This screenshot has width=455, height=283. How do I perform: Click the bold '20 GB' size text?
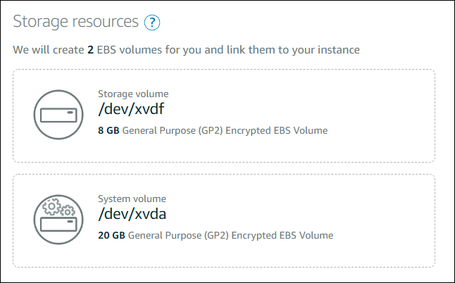112,235
